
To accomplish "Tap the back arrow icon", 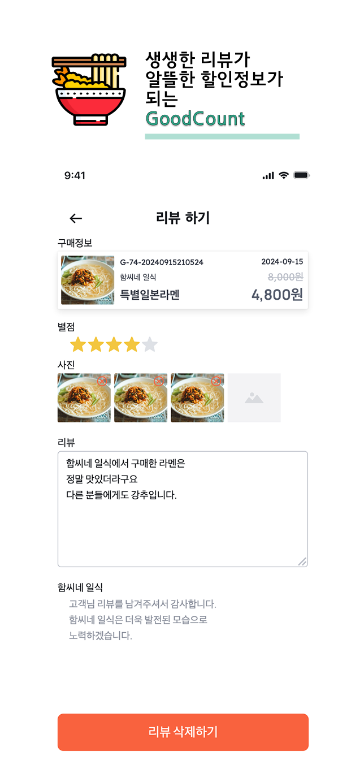I will point(76,219).
